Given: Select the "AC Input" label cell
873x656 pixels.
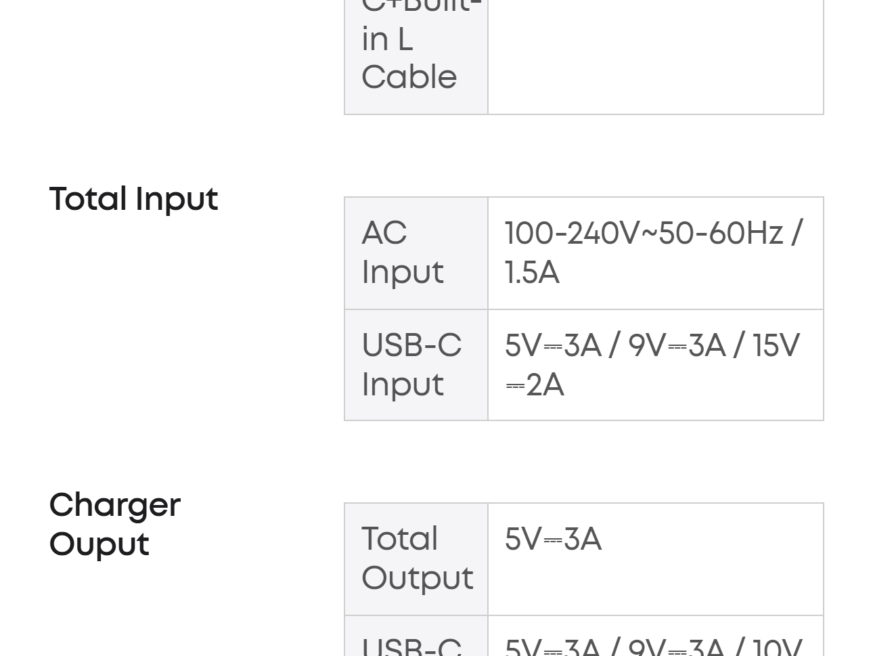Looking at the screenshot, I should [x=416, y=253].
